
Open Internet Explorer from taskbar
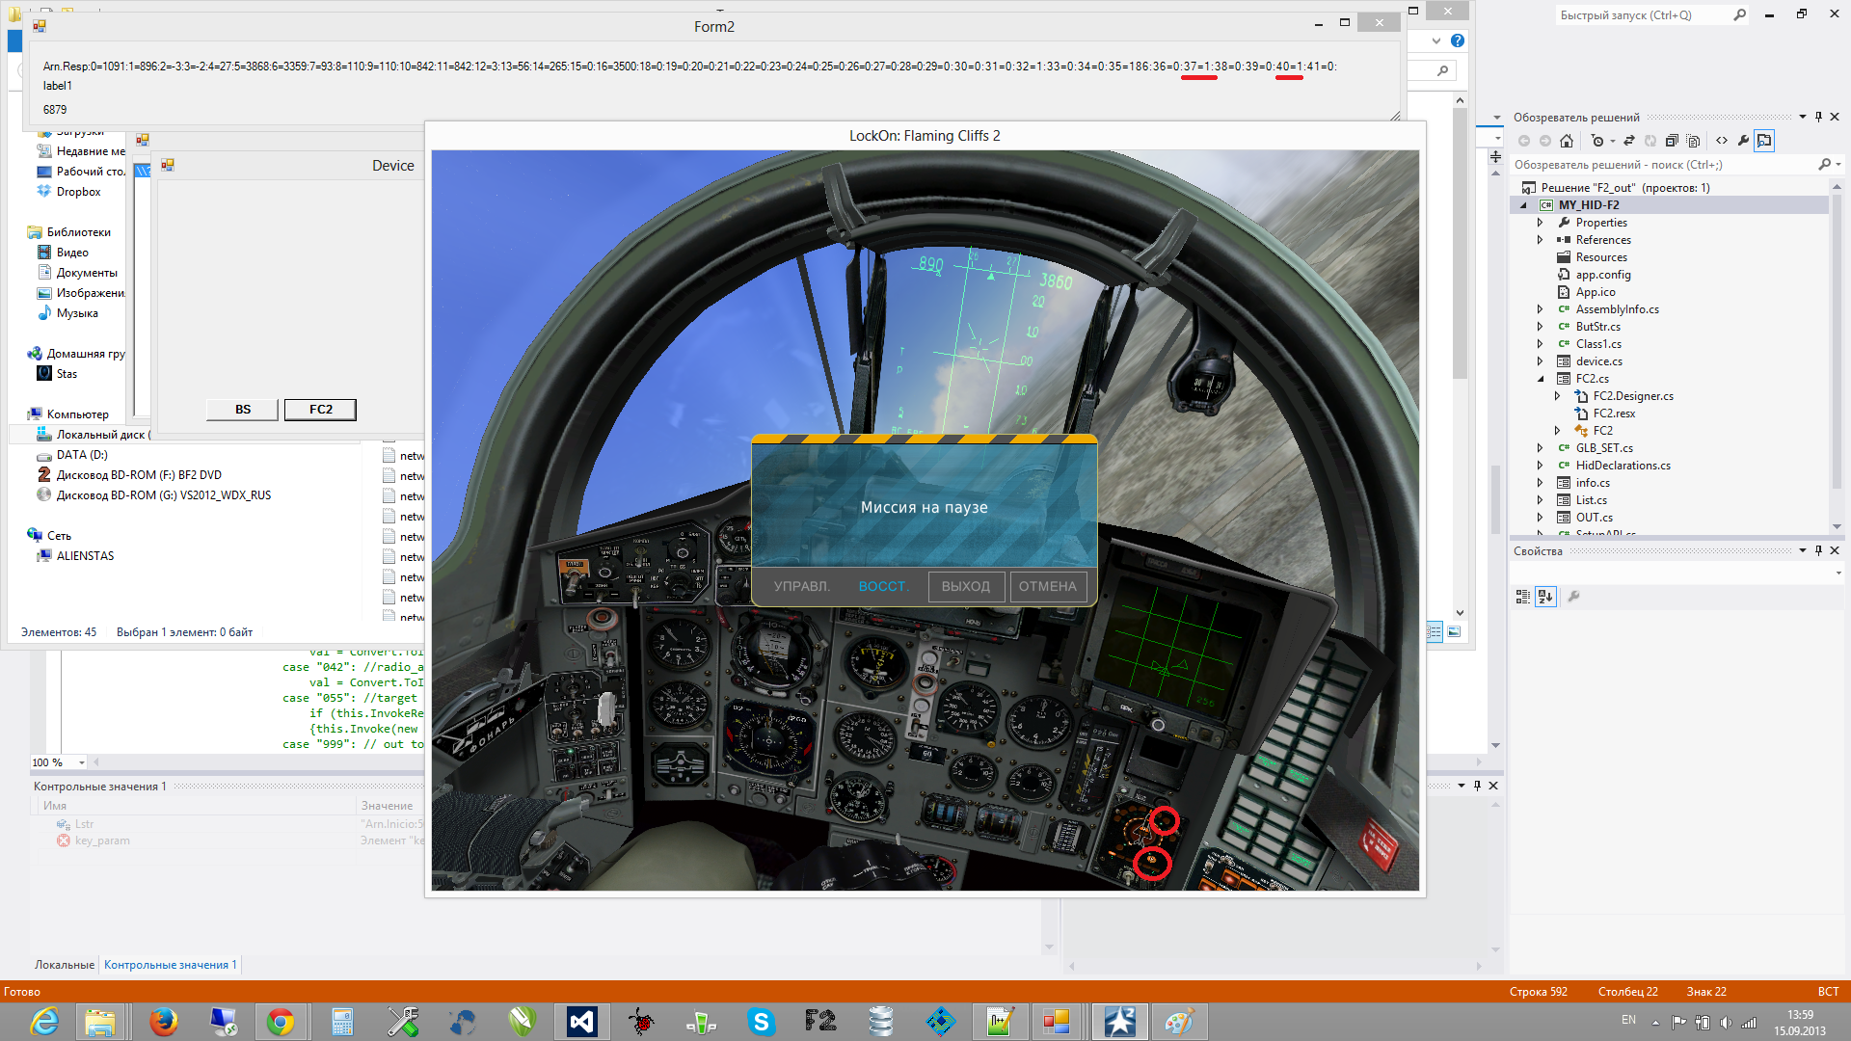click(43, 1021)
